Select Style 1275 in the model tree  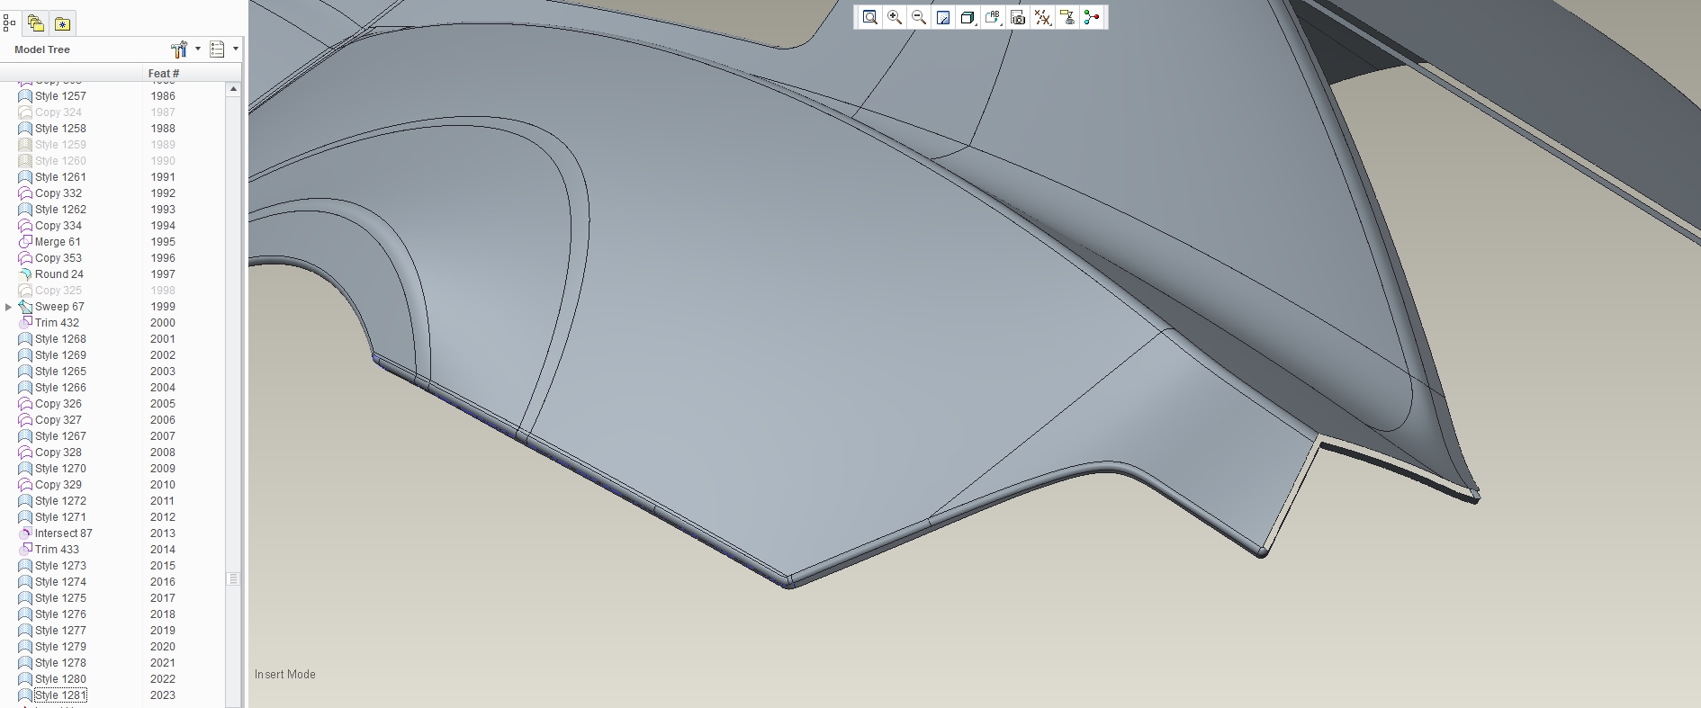click(60, 598)
